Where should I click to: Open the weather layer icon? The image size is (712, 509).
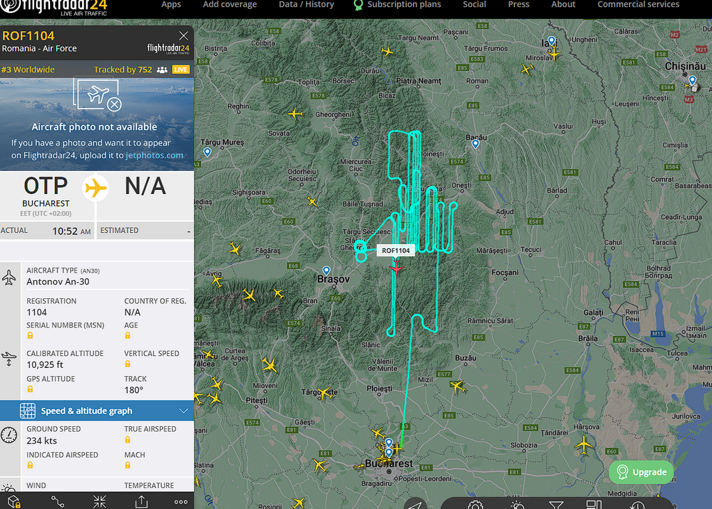[x=517, y=505]
